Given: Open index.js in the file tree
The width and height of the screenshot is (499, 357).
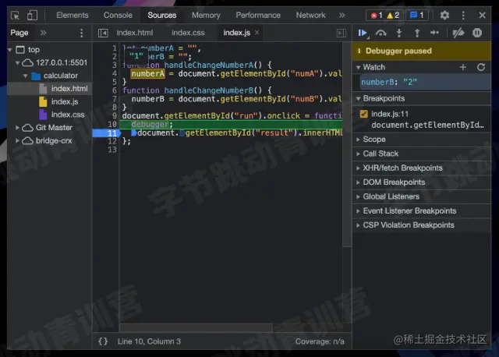Looking at the screenshot, I should coord(65,102).
